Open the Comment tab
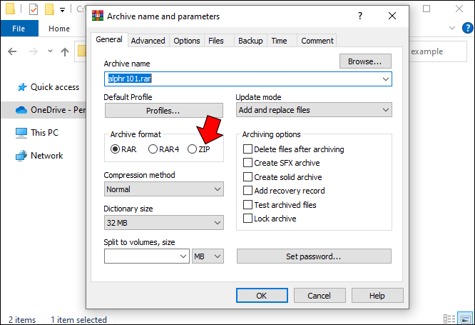This screenshot has width=475, height=325. pos(317,41)
